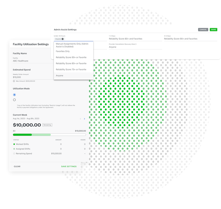Click the Weekly Dollar Amount input field
Screen dimensions: 221x209
tap(31, 77)
